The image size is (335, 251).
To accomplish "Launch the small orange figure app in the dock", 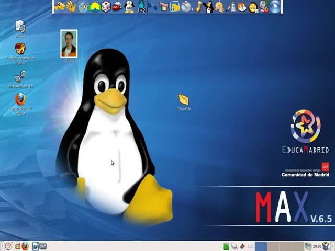I will pos(199,7).
